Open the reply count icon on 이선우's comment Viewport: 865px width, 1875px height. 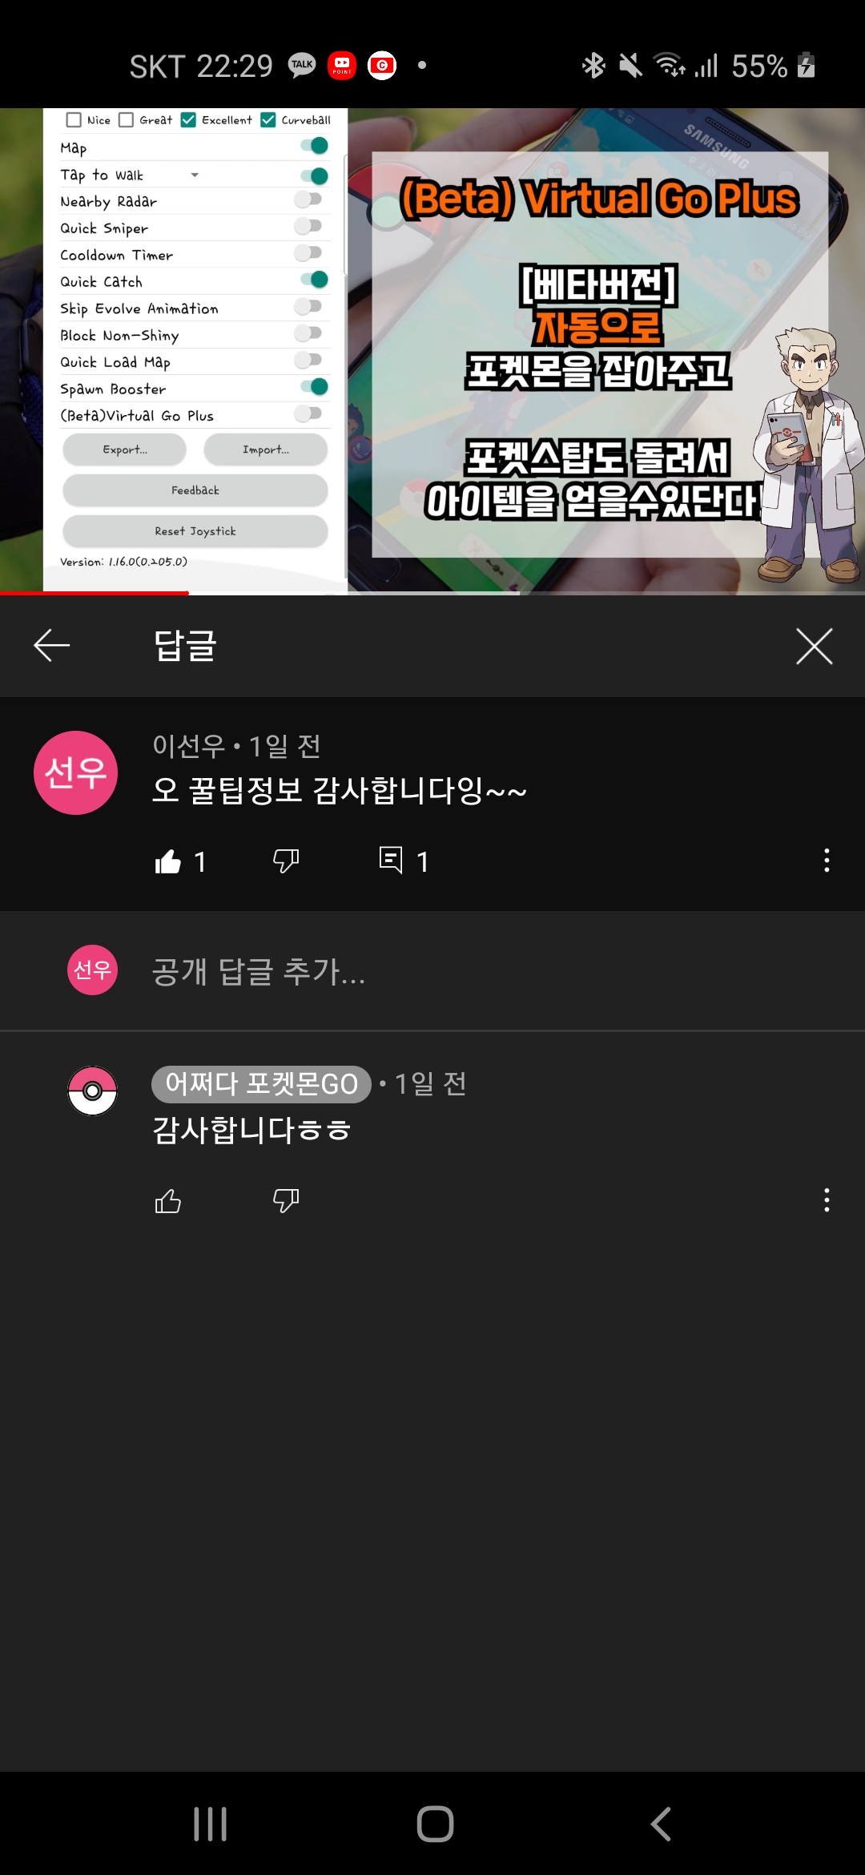pyautogui.click(x=391, y=861)
